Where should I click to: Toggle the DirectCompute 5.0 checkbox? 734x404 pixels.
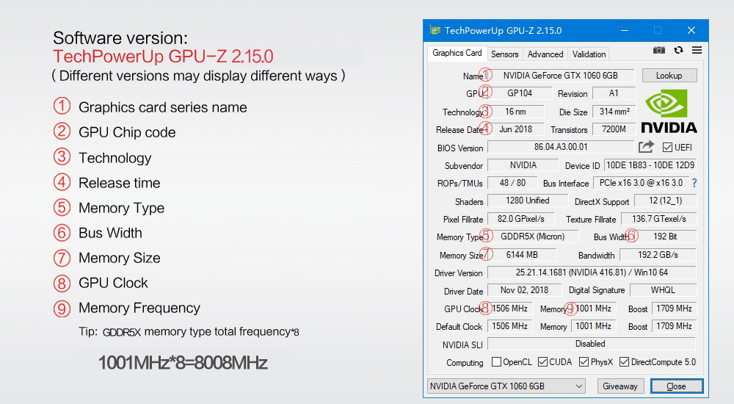click(x=624, y=362)
